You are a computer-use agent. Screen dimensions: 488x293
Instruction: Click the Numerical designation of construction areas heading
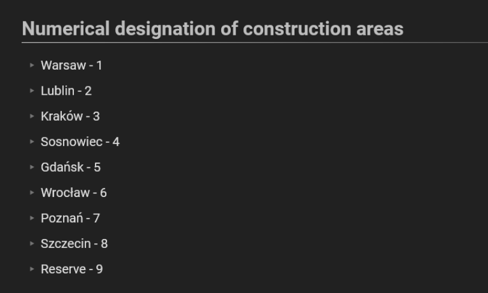click(x=212, y=29)
